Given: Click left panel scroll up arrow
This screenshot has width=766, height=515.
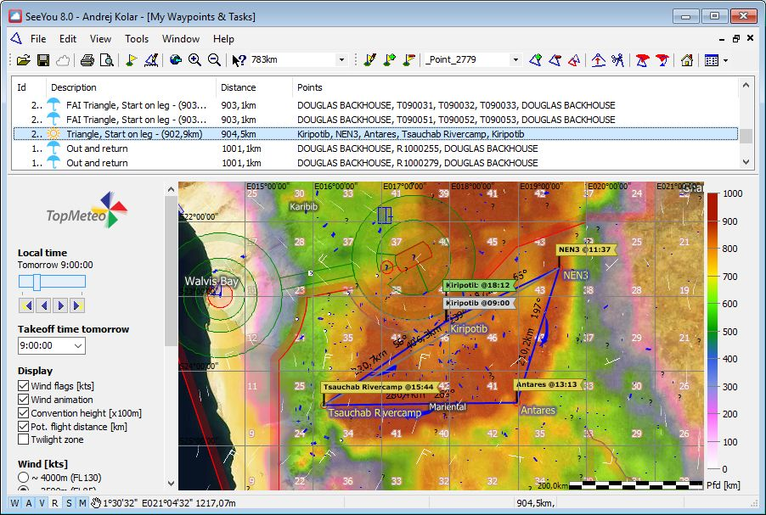Looking at the screenshot, I should tap(171, 189).
